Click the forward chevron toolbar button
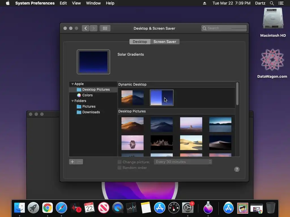Screen dimensions: 290x217 (93, 28)
